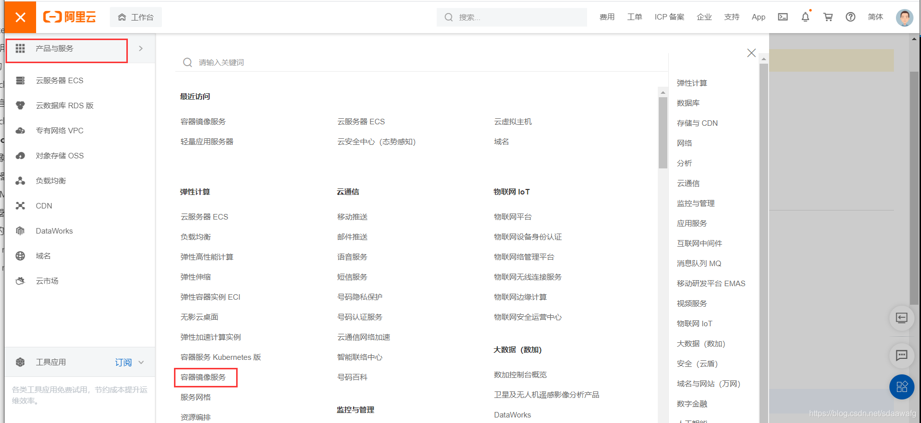Click the 请输入关键词 search field
Screen dimensions: 921x423
[x=421, y=62]
